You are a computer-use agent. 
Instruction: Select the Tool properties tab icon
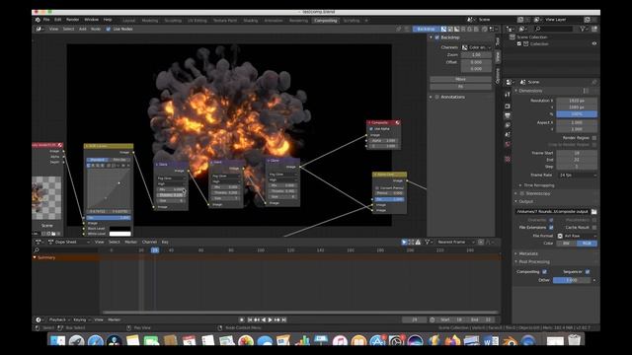(508, 95)
